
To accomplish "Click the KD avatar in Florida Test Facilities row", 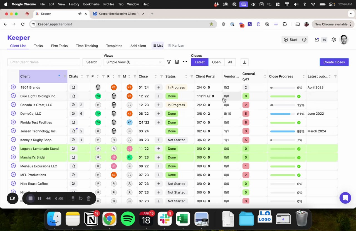I will point(129,122).
